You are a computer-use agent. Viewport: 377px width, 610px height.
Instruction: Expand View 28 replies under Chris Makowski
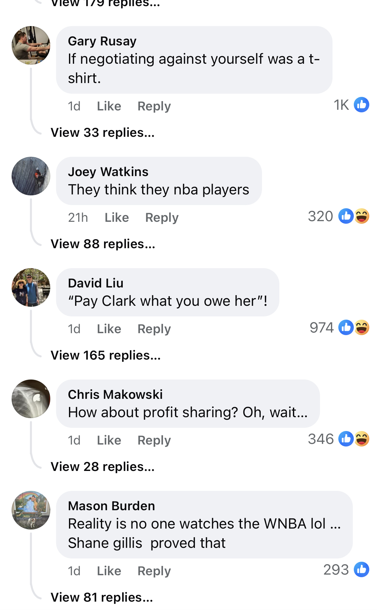103,467
